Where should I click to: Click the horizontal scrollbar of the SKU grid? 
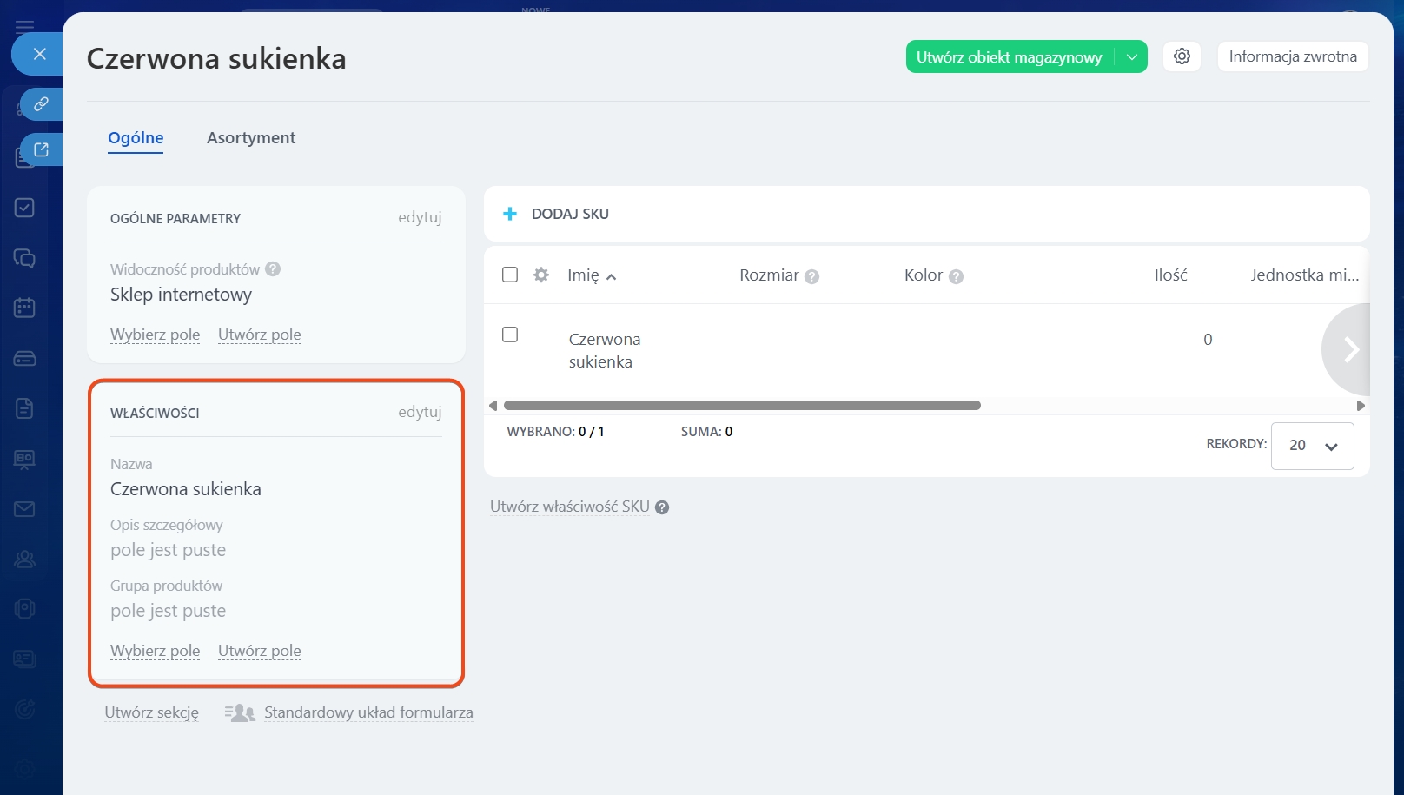pyautogui.click(x=742, y=406)
